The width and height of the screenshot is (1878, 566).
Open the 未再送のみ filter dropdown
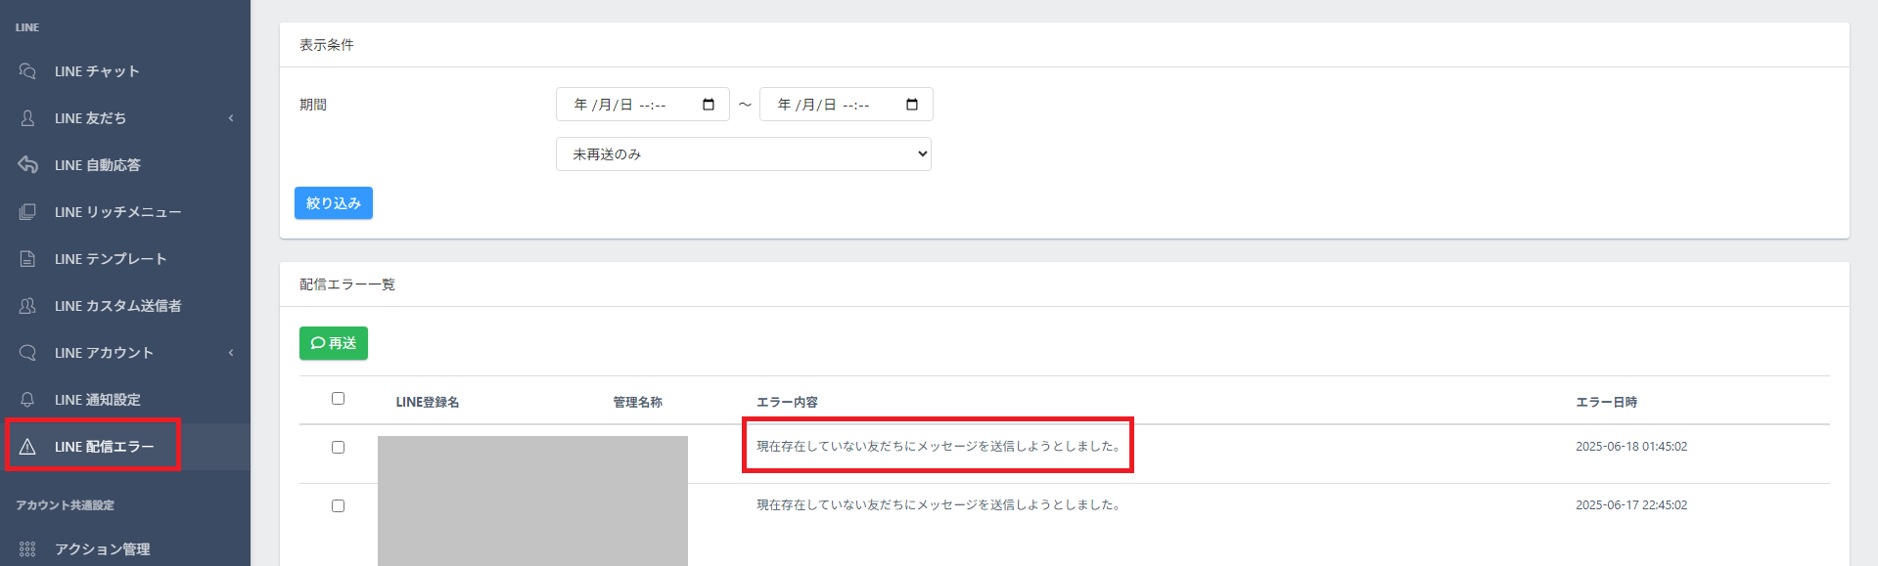743,154
